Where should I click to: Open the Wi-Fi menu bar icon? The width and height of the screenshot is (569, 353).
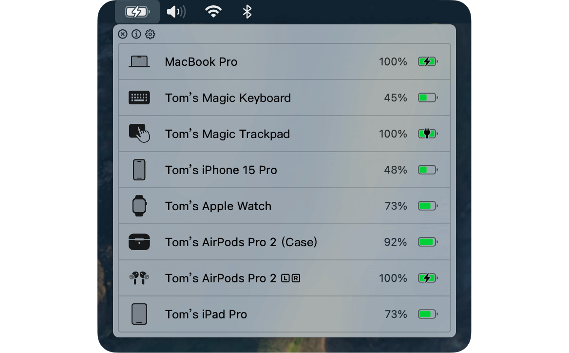(x=213, y=12)
